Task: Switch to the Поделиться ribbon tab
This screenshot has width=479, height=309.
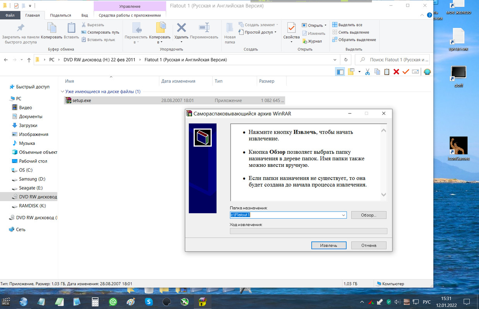Action: (x=60, y=15)
